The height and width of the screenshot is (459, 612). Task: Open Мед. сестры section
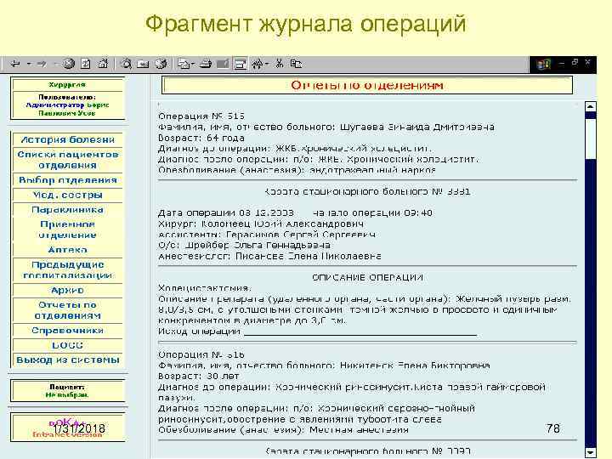(67, 195)
